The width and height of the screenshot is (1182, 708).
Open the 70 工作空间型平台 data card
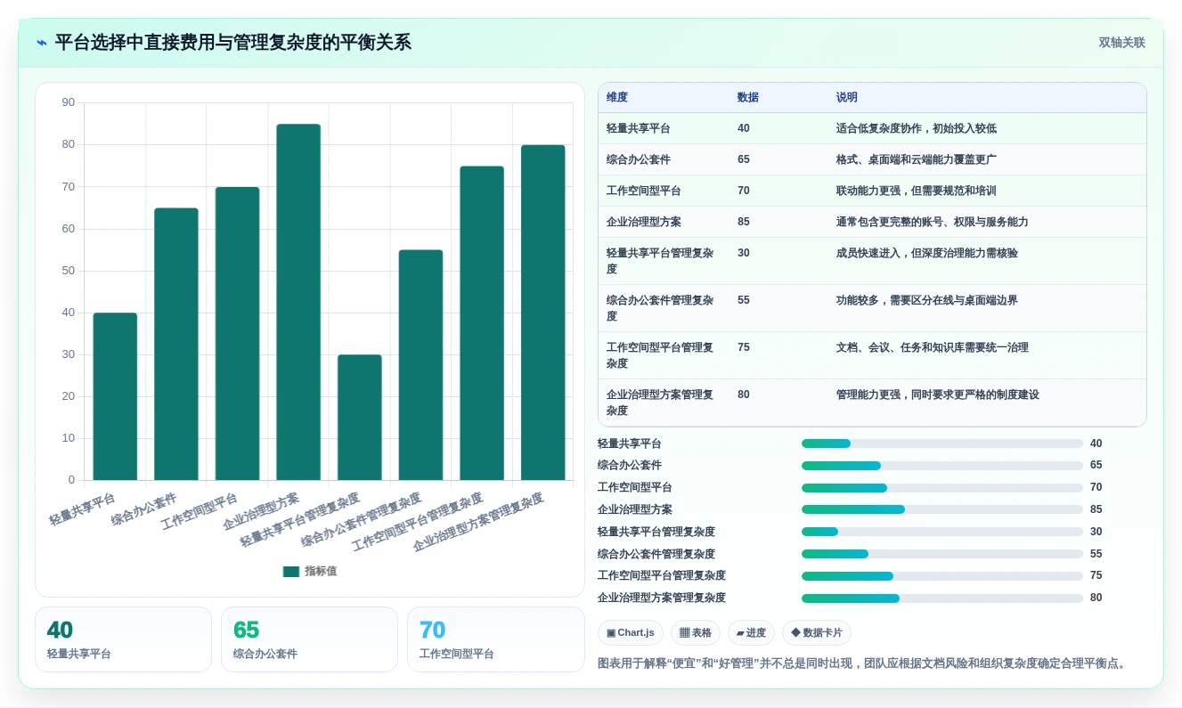[495, 639]
